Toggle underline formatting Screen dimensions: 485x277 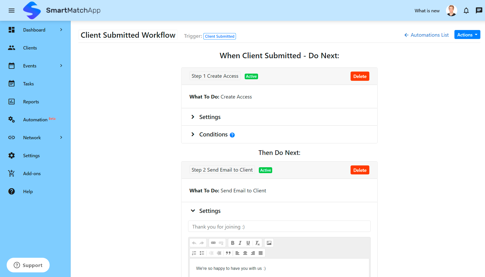coord(248,243)
